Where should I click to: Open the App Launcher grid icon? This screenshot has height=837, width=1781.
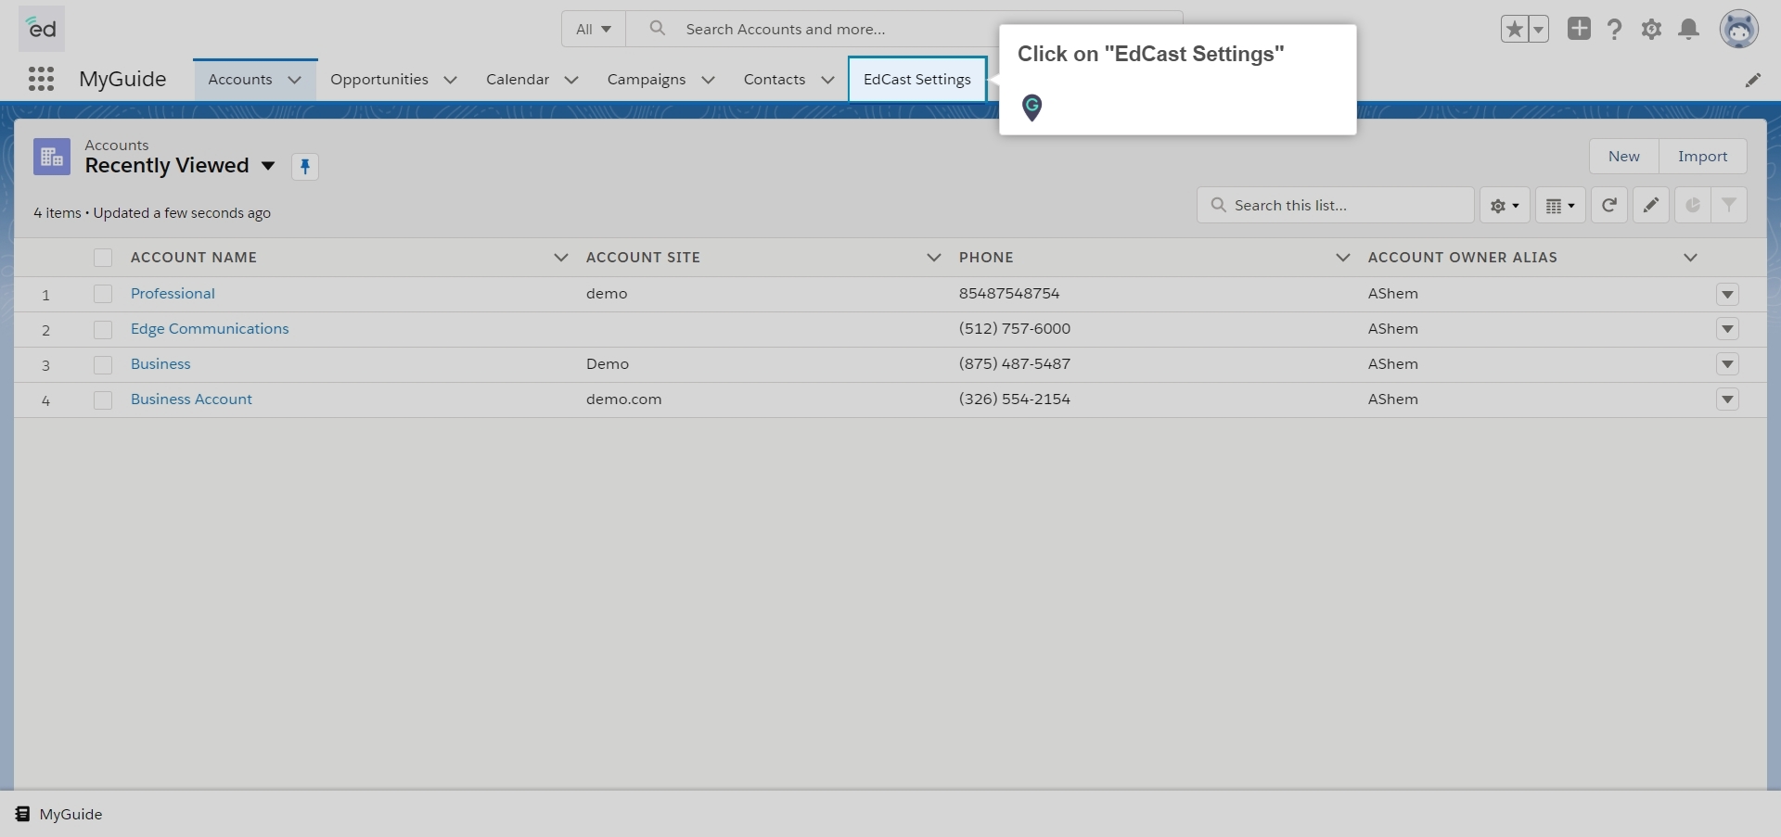tap(41, 79)
